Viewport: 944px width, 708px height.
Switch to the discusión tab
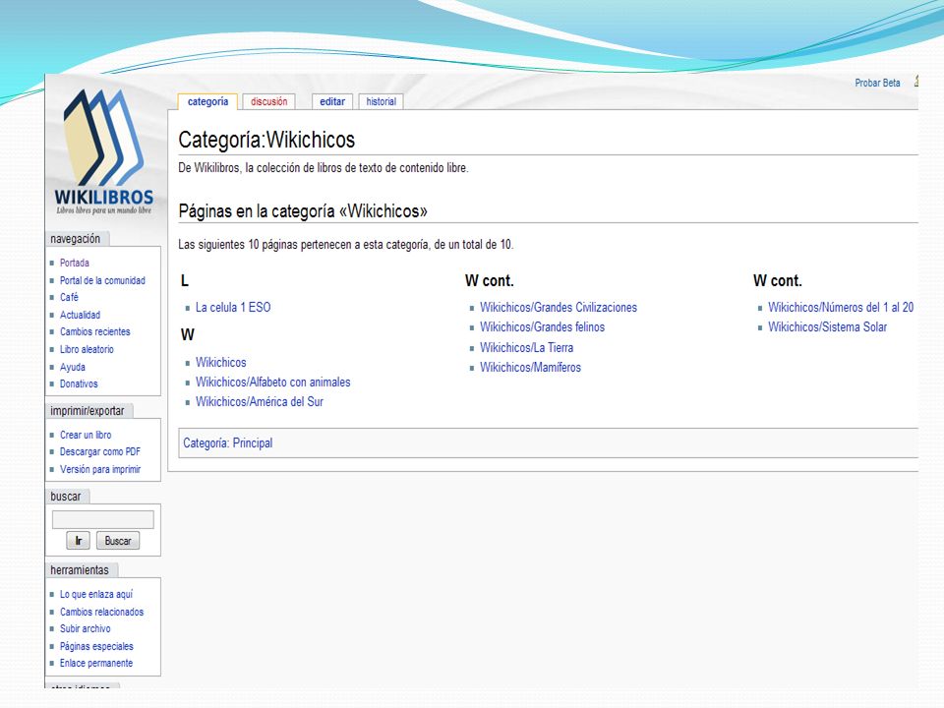269,101
